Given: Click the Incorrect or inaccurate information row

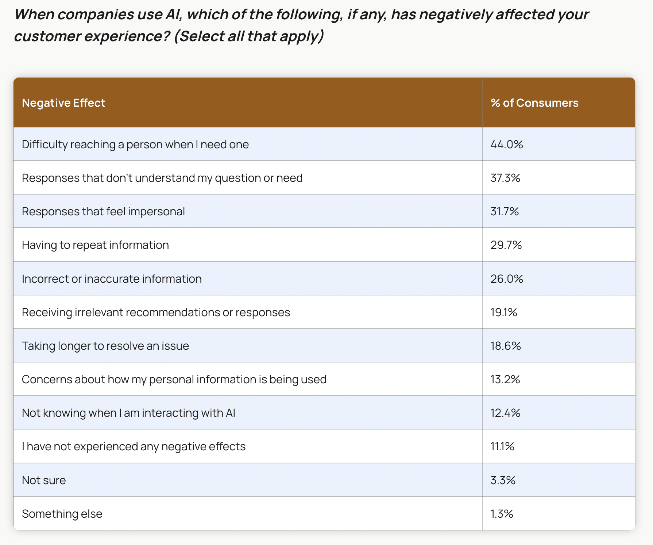Looking at the screenshot, I should [x=324, y=279].
